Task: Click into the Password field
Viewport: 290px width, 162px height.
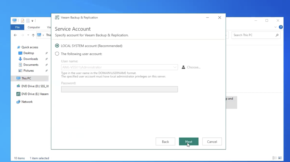Action: 120,89
